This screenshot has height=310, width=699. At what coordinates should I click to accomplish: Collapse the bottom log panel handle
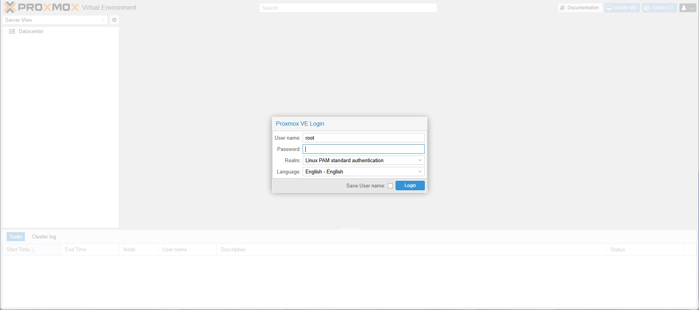[350, 229]
